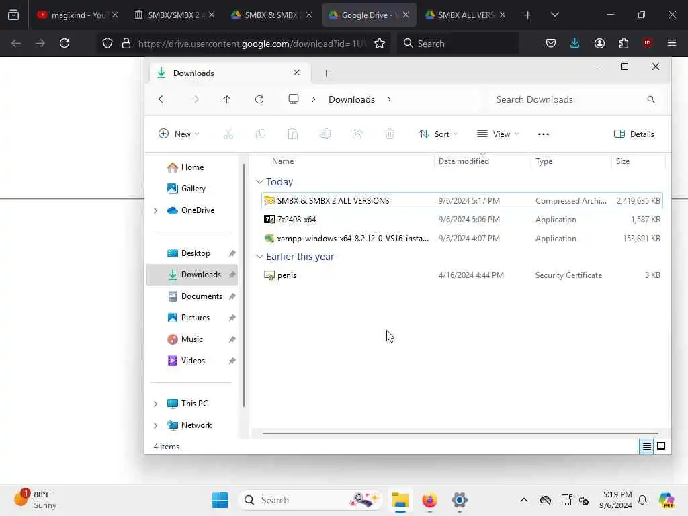The width and height of the screenshot is (688, 516).
Task: Expand the This PC tree node
Action: (155, 404)
